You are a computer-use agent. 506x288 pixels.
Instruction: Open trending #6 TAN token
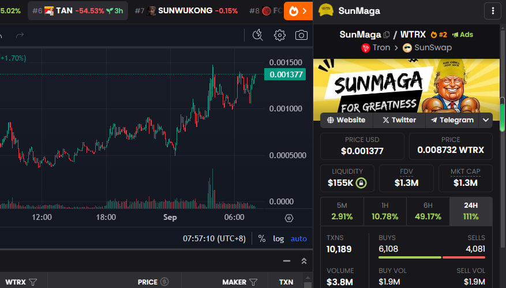(x=78, y=10)
